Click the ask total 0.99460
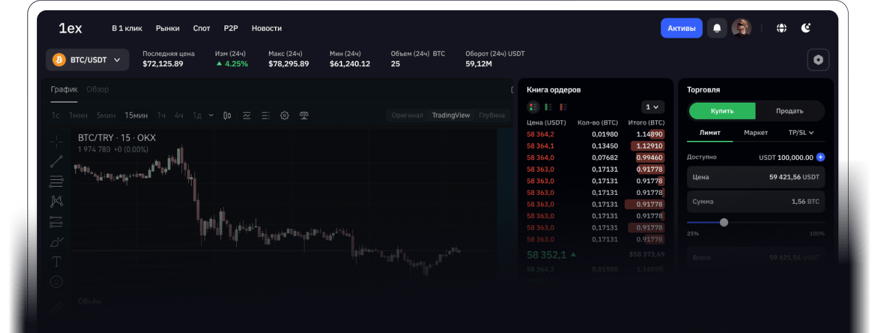This screenshot has width=876, height=333. click(x=649, y=157)
